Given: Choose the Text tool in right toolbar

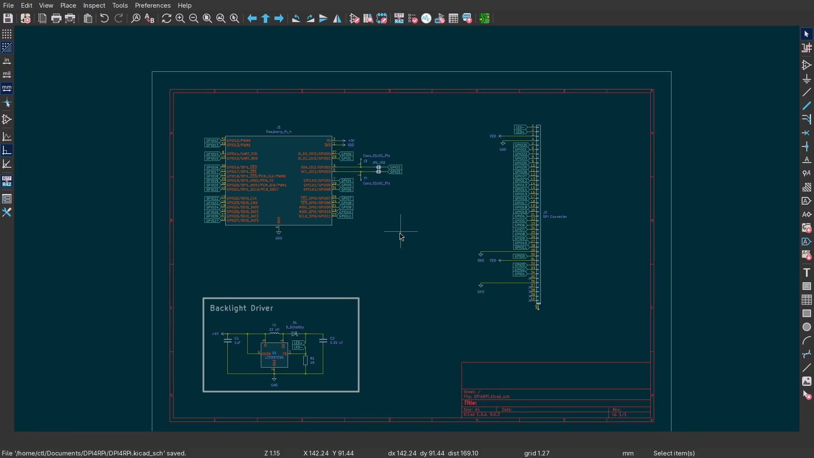Looking at the screenshot, I should coord(807,273).
